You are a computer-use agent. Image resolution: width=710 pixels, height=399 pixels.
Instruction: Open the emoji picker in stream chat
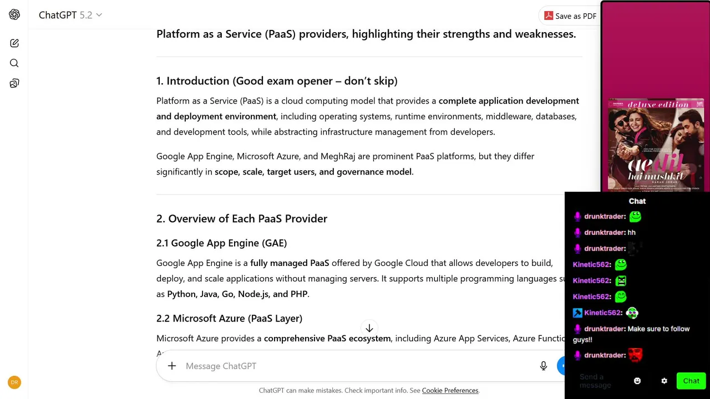click(637, 381)
